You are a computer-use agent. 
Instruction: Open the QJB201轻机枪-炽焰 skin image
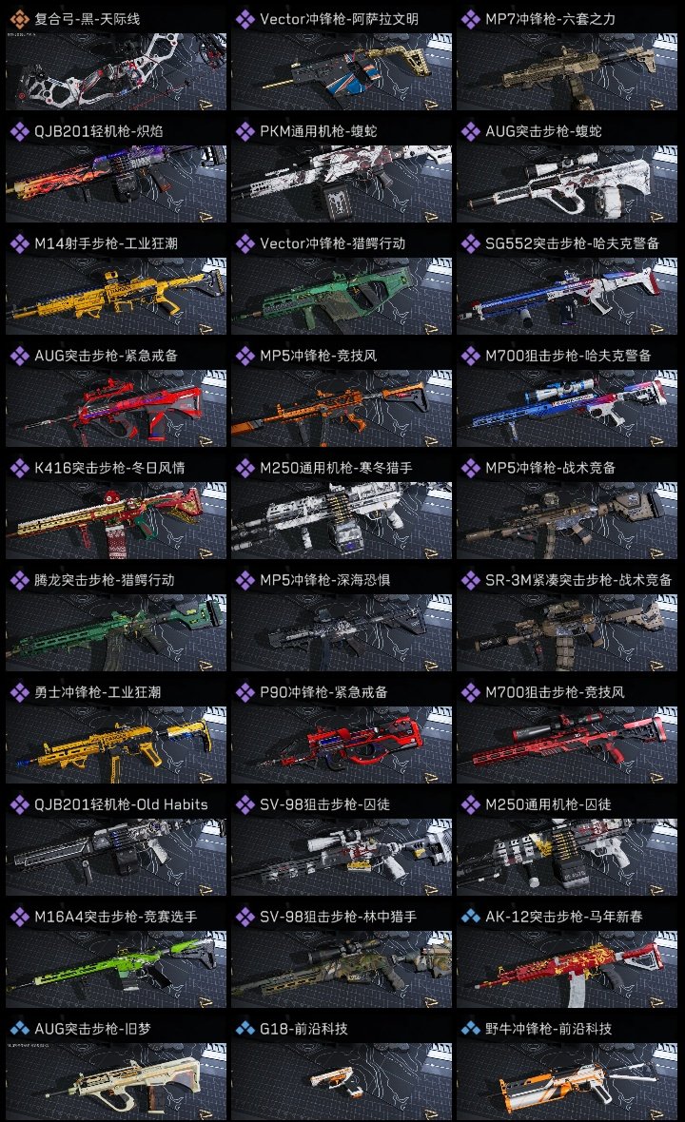116,184
